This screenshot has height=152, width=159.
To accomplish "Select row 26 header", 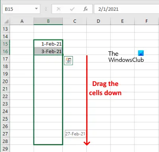I will pyautogui.click(x=5, y=126).
